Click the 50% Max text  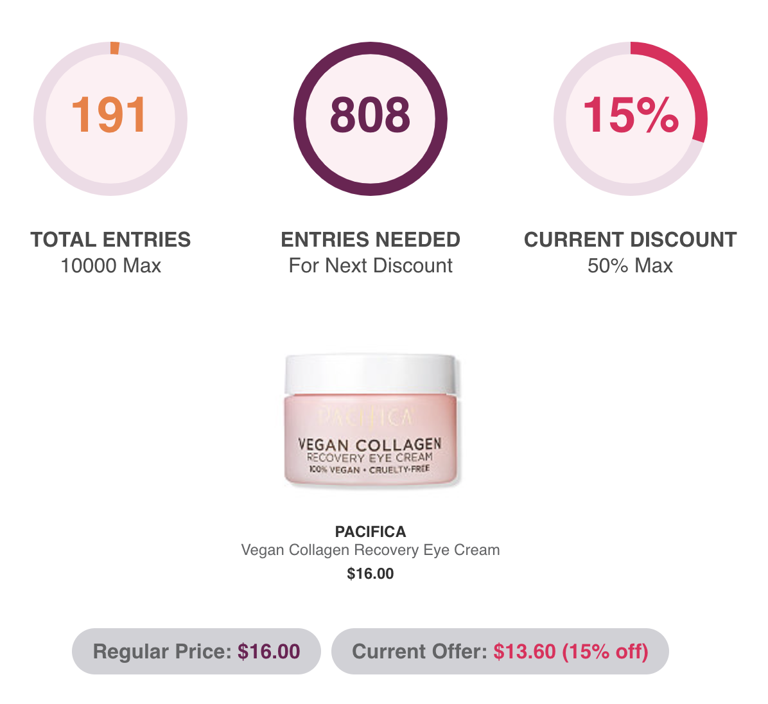(x=631, y=265)
